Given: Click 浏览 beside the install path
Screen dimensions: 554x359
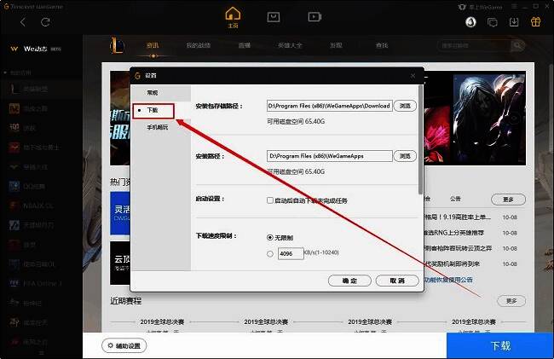Looking at the screenshot, I should coord(405,156).
